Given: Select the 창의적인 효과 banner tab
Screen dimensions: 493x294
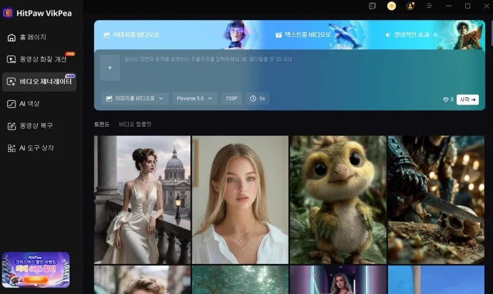Looking at the screenshot, I should (428, 35).
